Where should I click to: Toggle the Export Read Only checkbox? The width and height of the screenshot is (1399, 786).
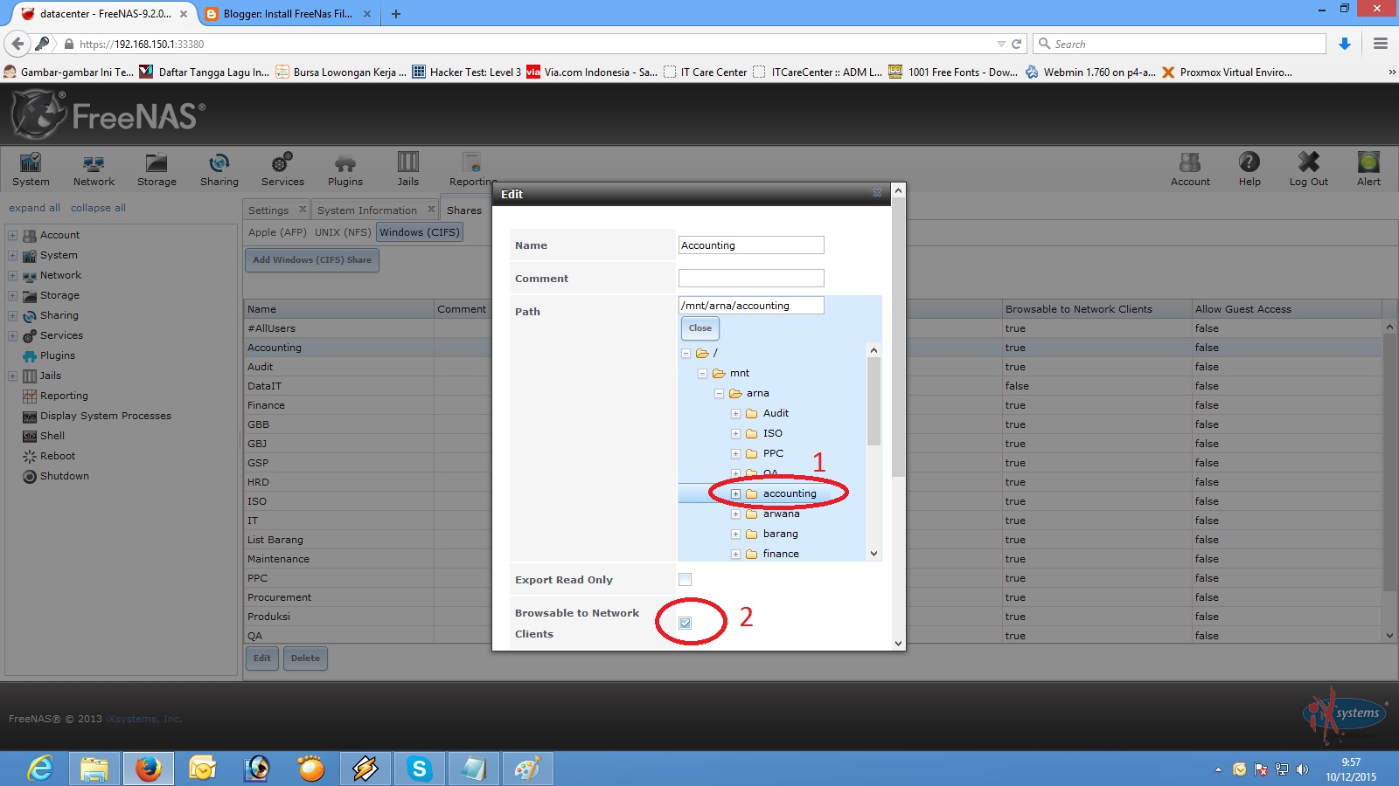pyautogui.click(x=685, y=579)
